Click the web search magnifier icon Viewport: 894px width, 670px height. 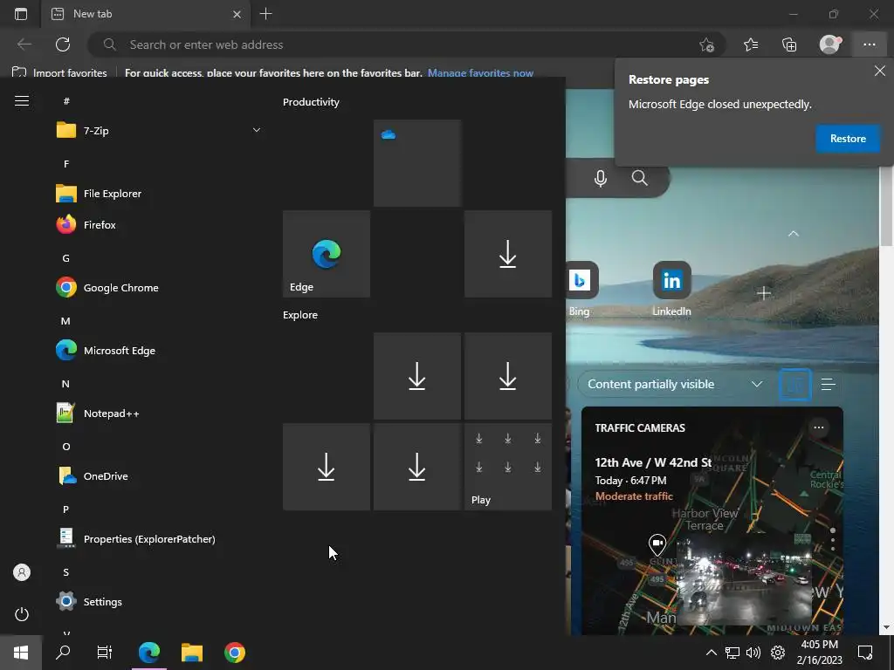[640, 178]
